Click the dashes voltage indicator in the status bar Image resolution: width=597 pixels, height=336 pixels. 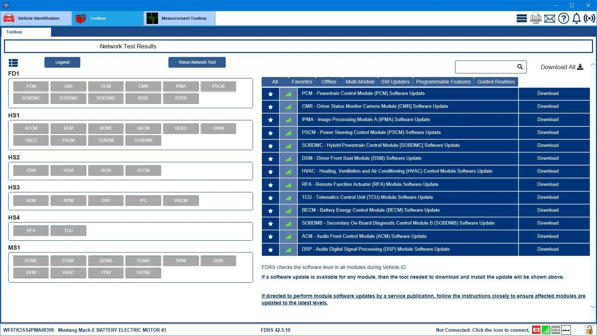(x=566, y=330)
